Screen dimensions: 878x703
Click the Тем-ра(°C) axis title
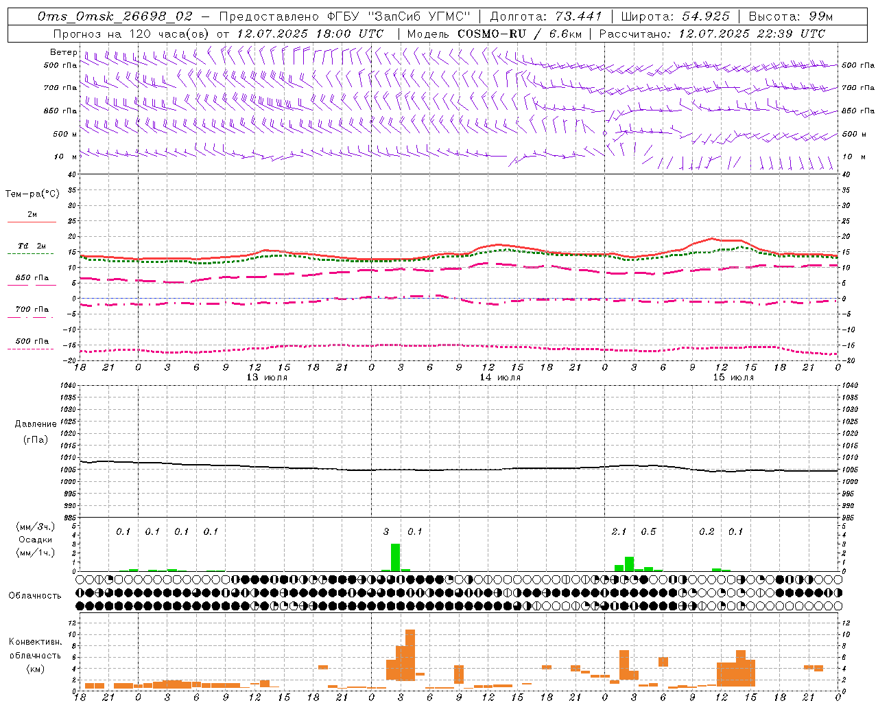(x=32, y=194)
